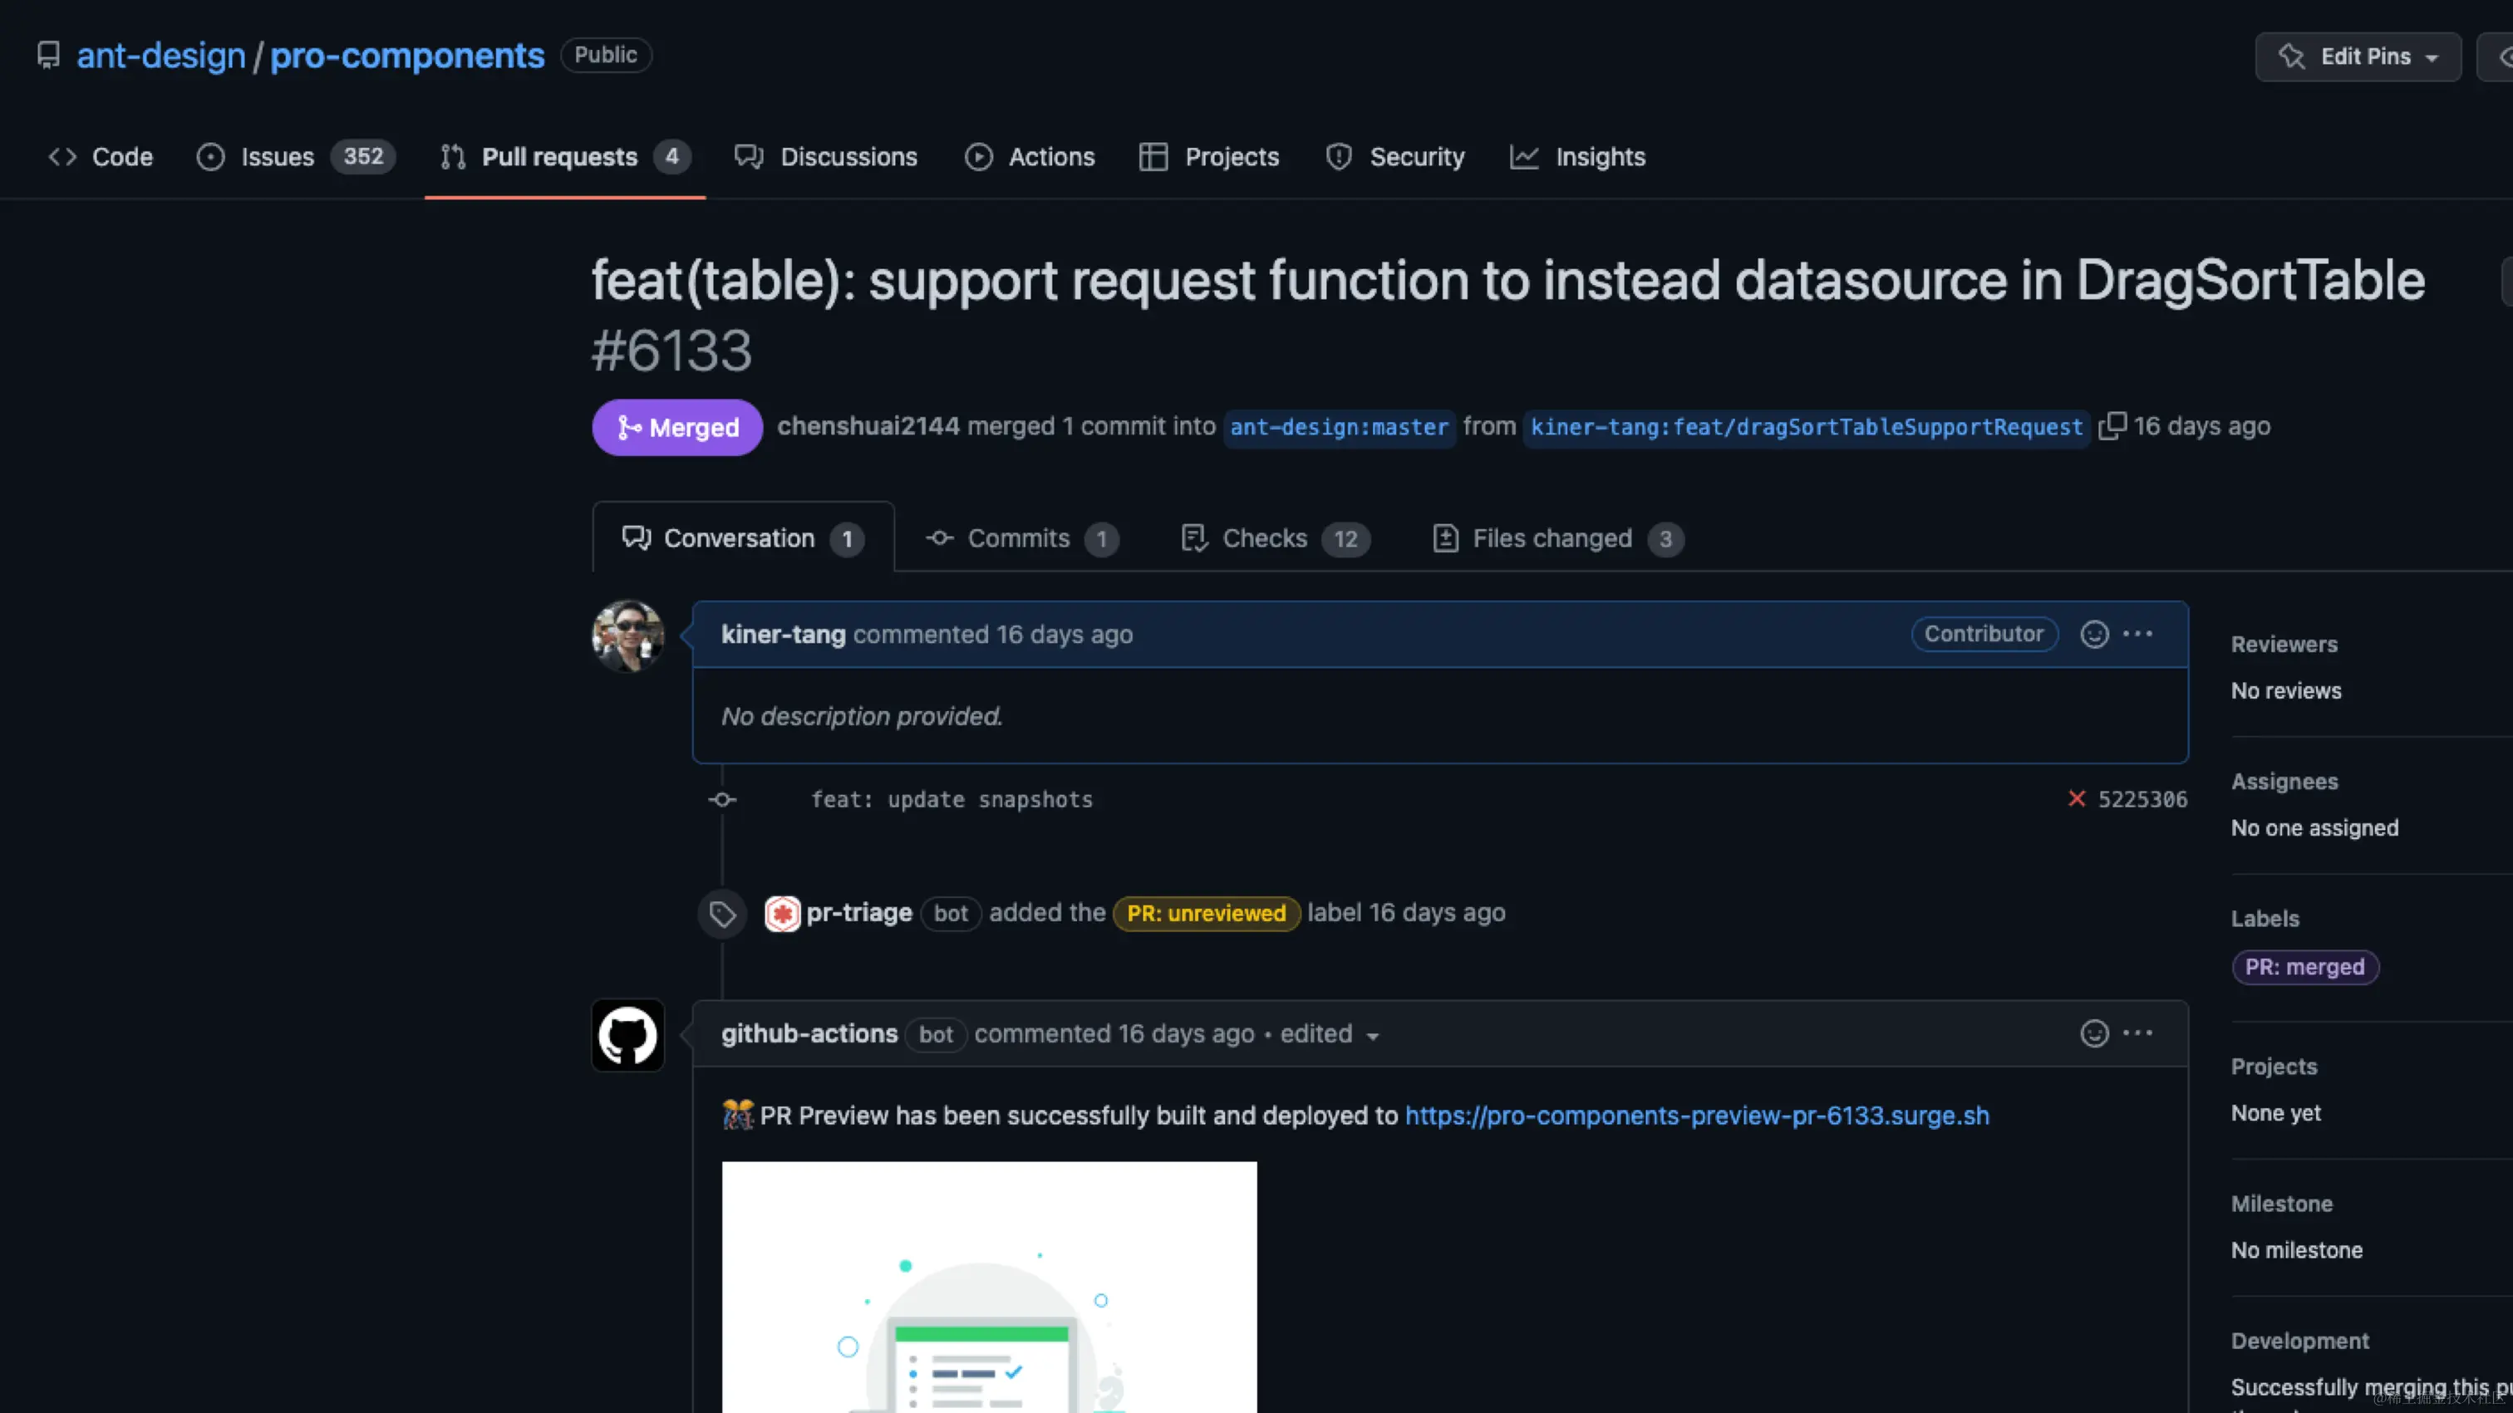Image resolution: width=2513 pixels, height=1413 pixels.
Task: Click the repository book icon next to ant-design
Action: (48, 56)
